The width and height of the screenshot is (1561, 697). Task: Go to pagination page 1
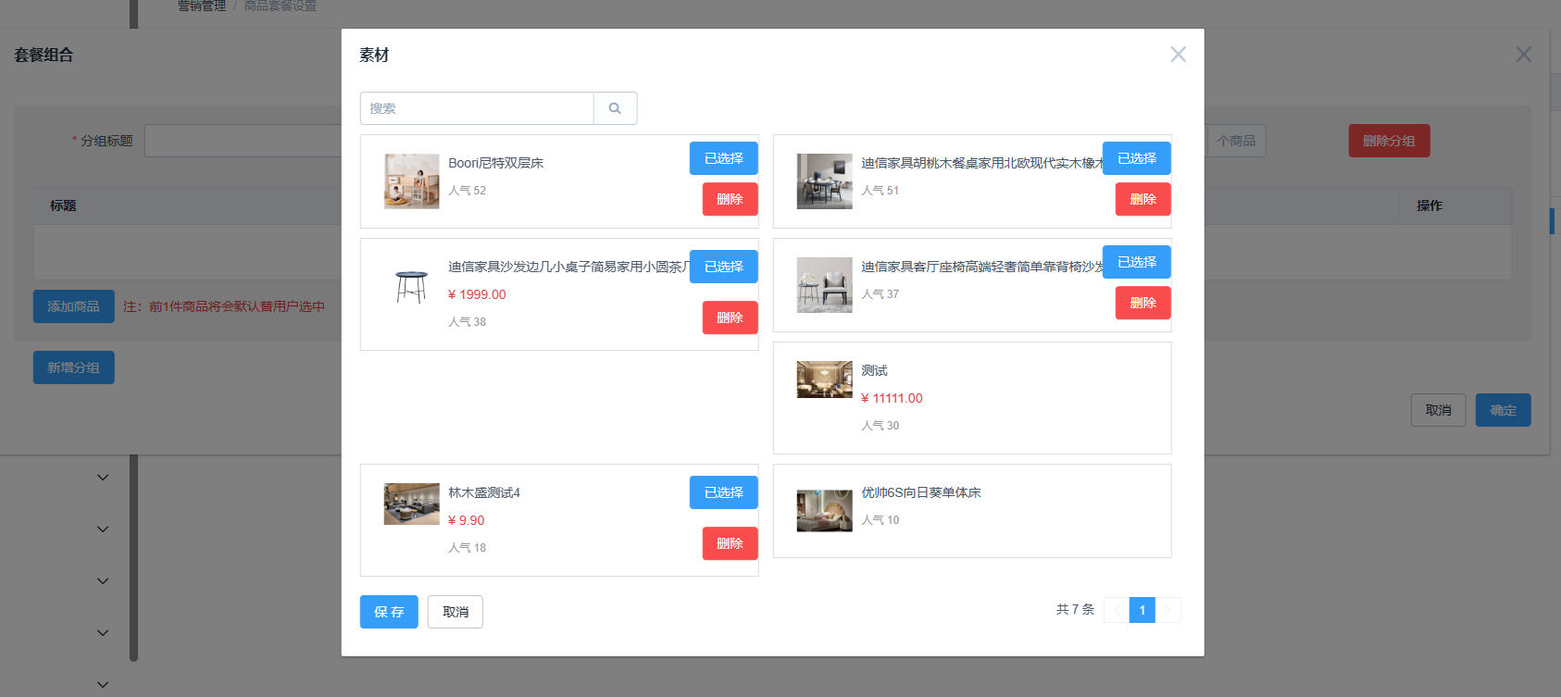pos(1142,610)
